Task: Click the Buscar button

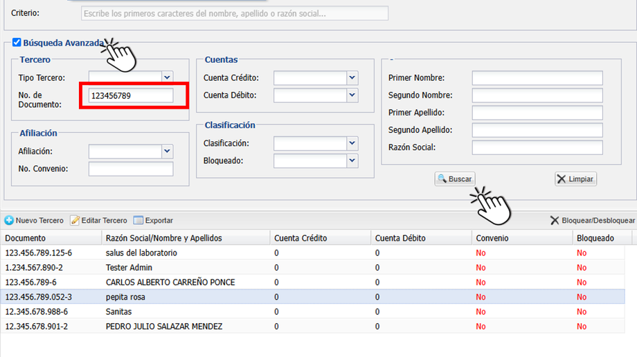Action: click(x=455, y=178)
